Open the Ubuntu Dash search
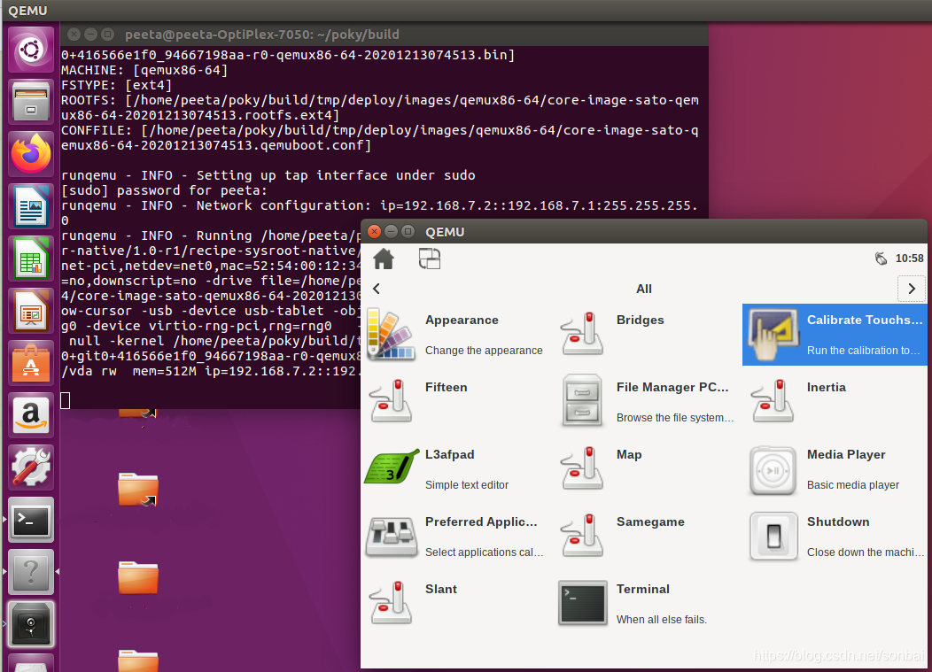The height and width of the screenshot is (672, 932). coord(31,50)
